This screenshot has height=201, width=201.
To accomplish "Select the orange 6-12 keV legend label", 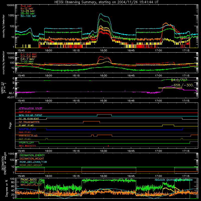I will [27, 9].
